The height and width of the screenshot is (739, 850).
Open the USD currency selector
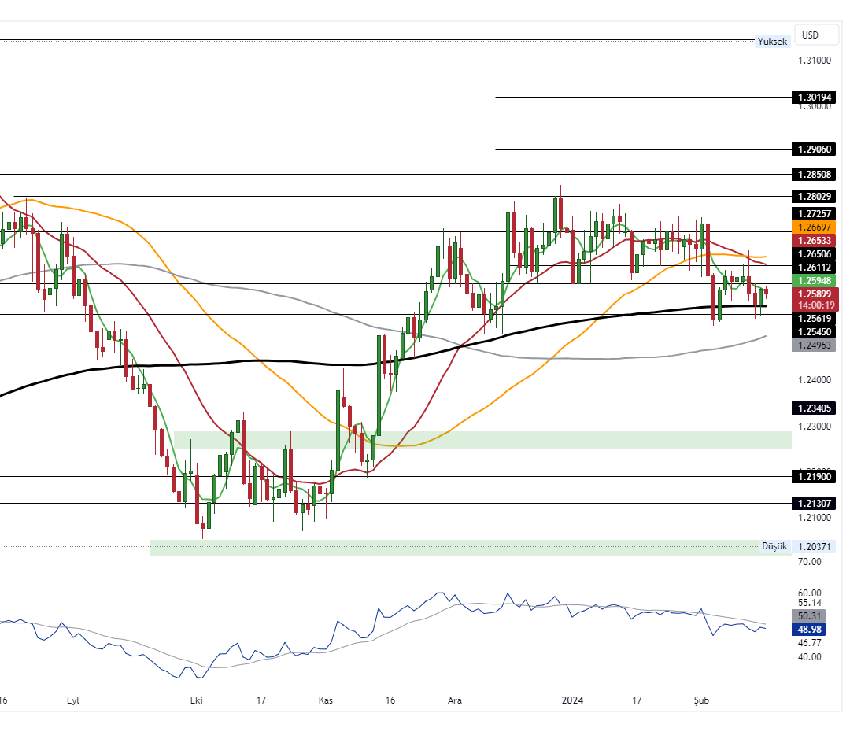[x=816, y=35]
